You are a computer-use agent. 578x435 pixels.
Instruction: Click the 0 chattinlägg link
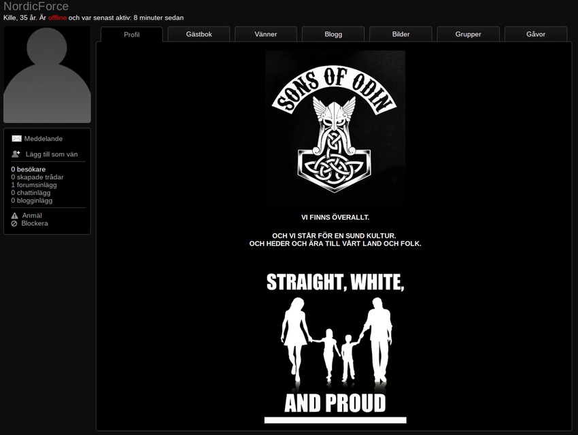click(x=31, y=193)
